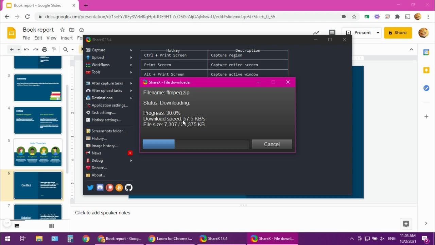The image size is (435, 245).
Task: Open Google Tasks side panel icon
Action: click(x=426, y=88)
